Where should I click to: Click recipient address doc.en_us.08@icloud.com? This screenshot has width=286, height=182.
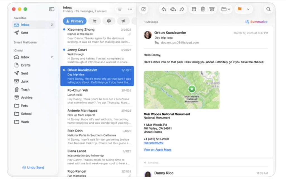point(180,42)
